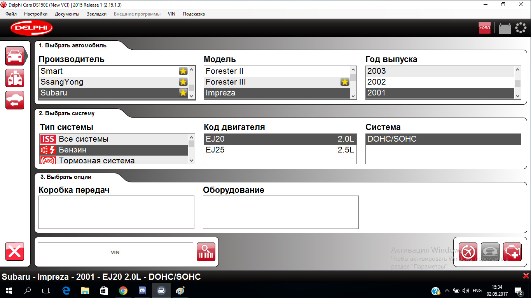
Task: Open the Подсказка menu
Action: (194, 14)
